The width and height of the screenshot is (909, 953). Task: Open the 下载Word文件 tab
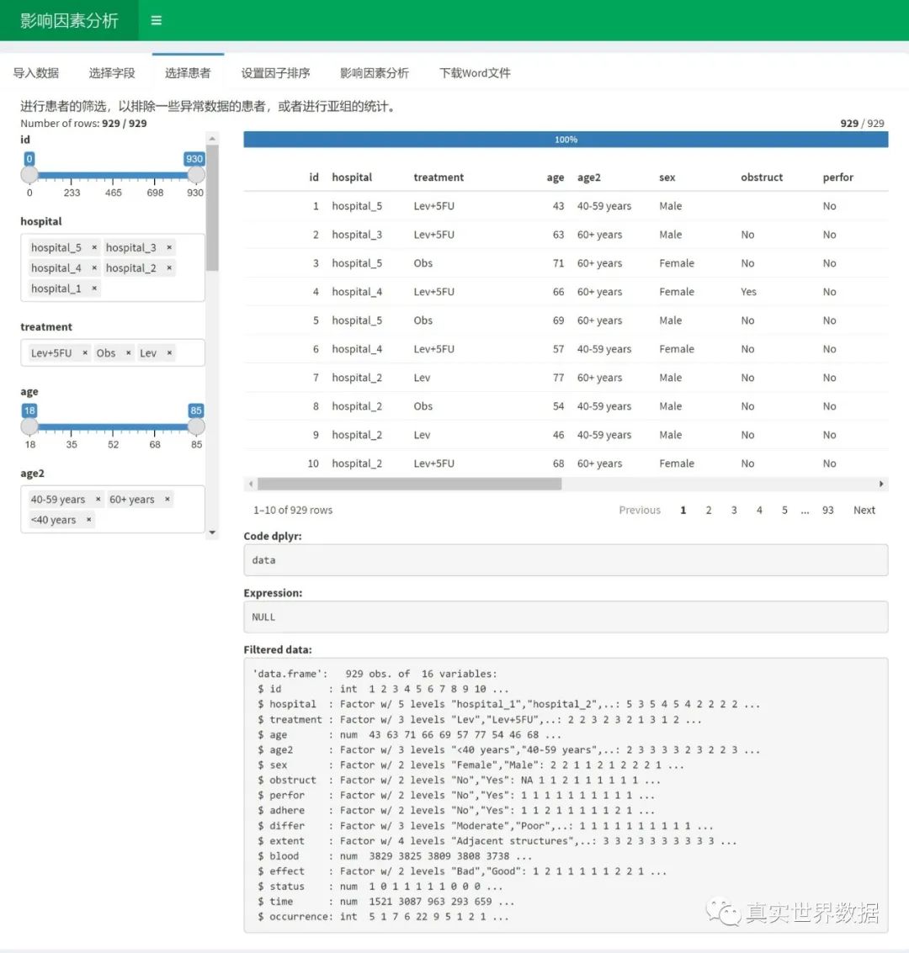[x=475, y=73]
